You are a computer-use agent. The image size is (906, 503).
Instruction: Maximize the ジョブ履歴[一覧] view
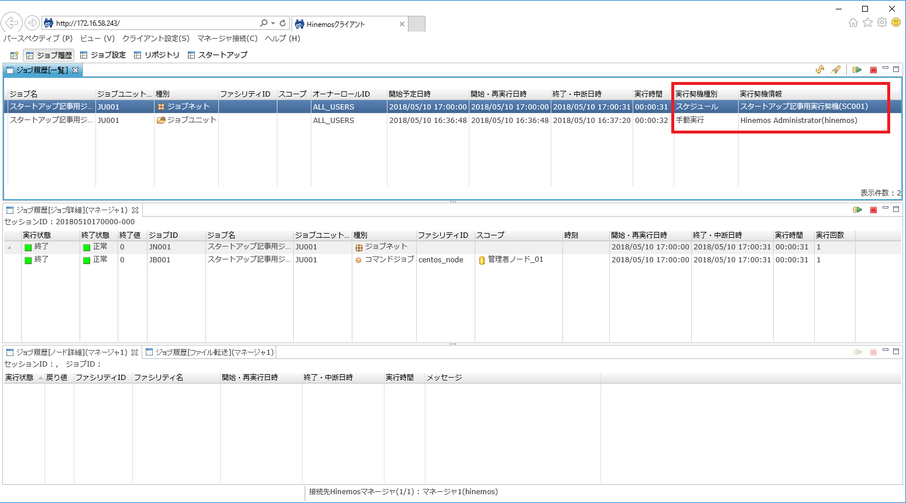(895, 69)
